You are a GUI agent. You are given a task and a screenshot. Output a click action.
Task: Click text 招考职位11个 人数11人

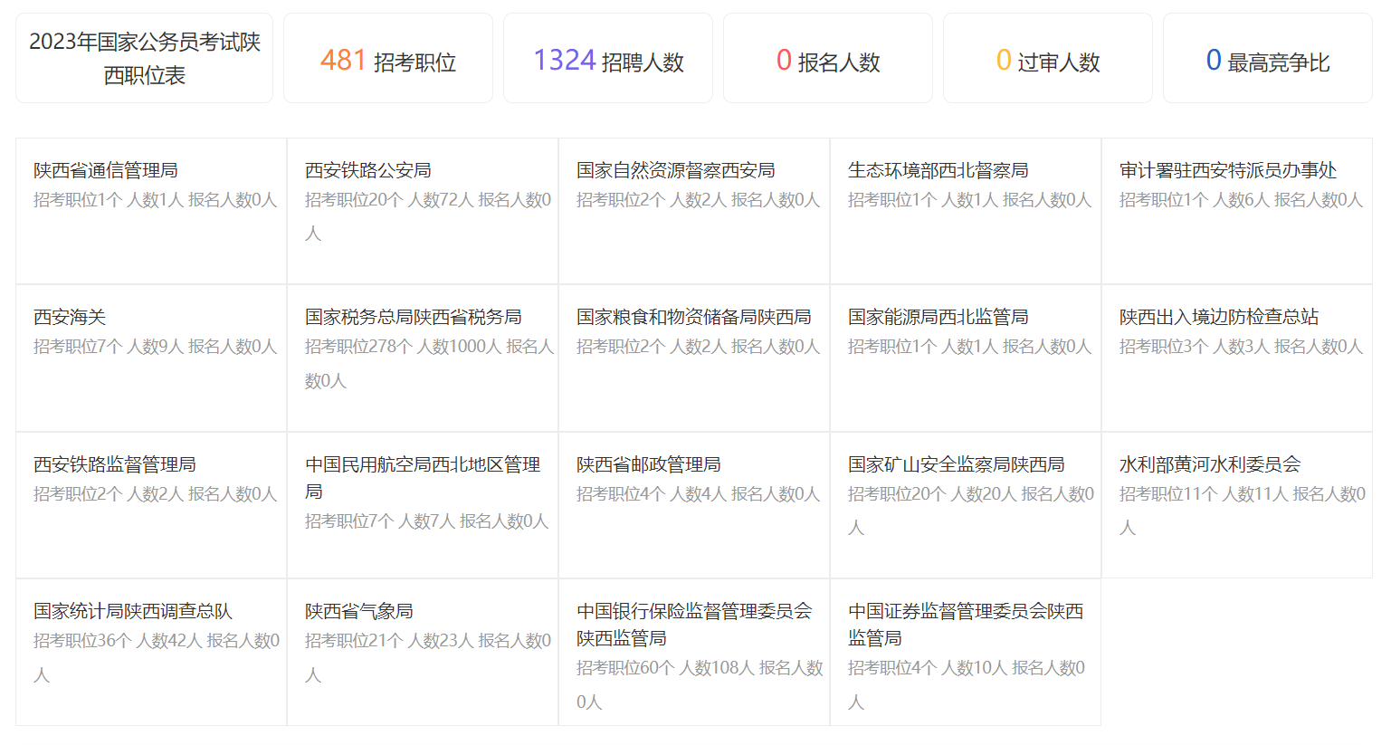(x=1204, y=494)
